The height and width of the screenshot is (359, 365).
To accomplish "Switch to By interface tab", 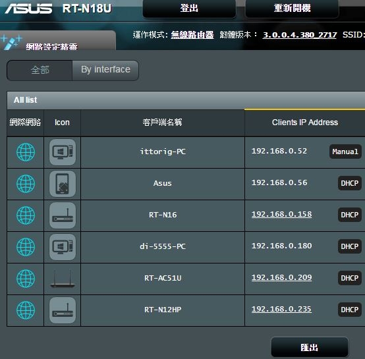I will [x=105, y=70].
